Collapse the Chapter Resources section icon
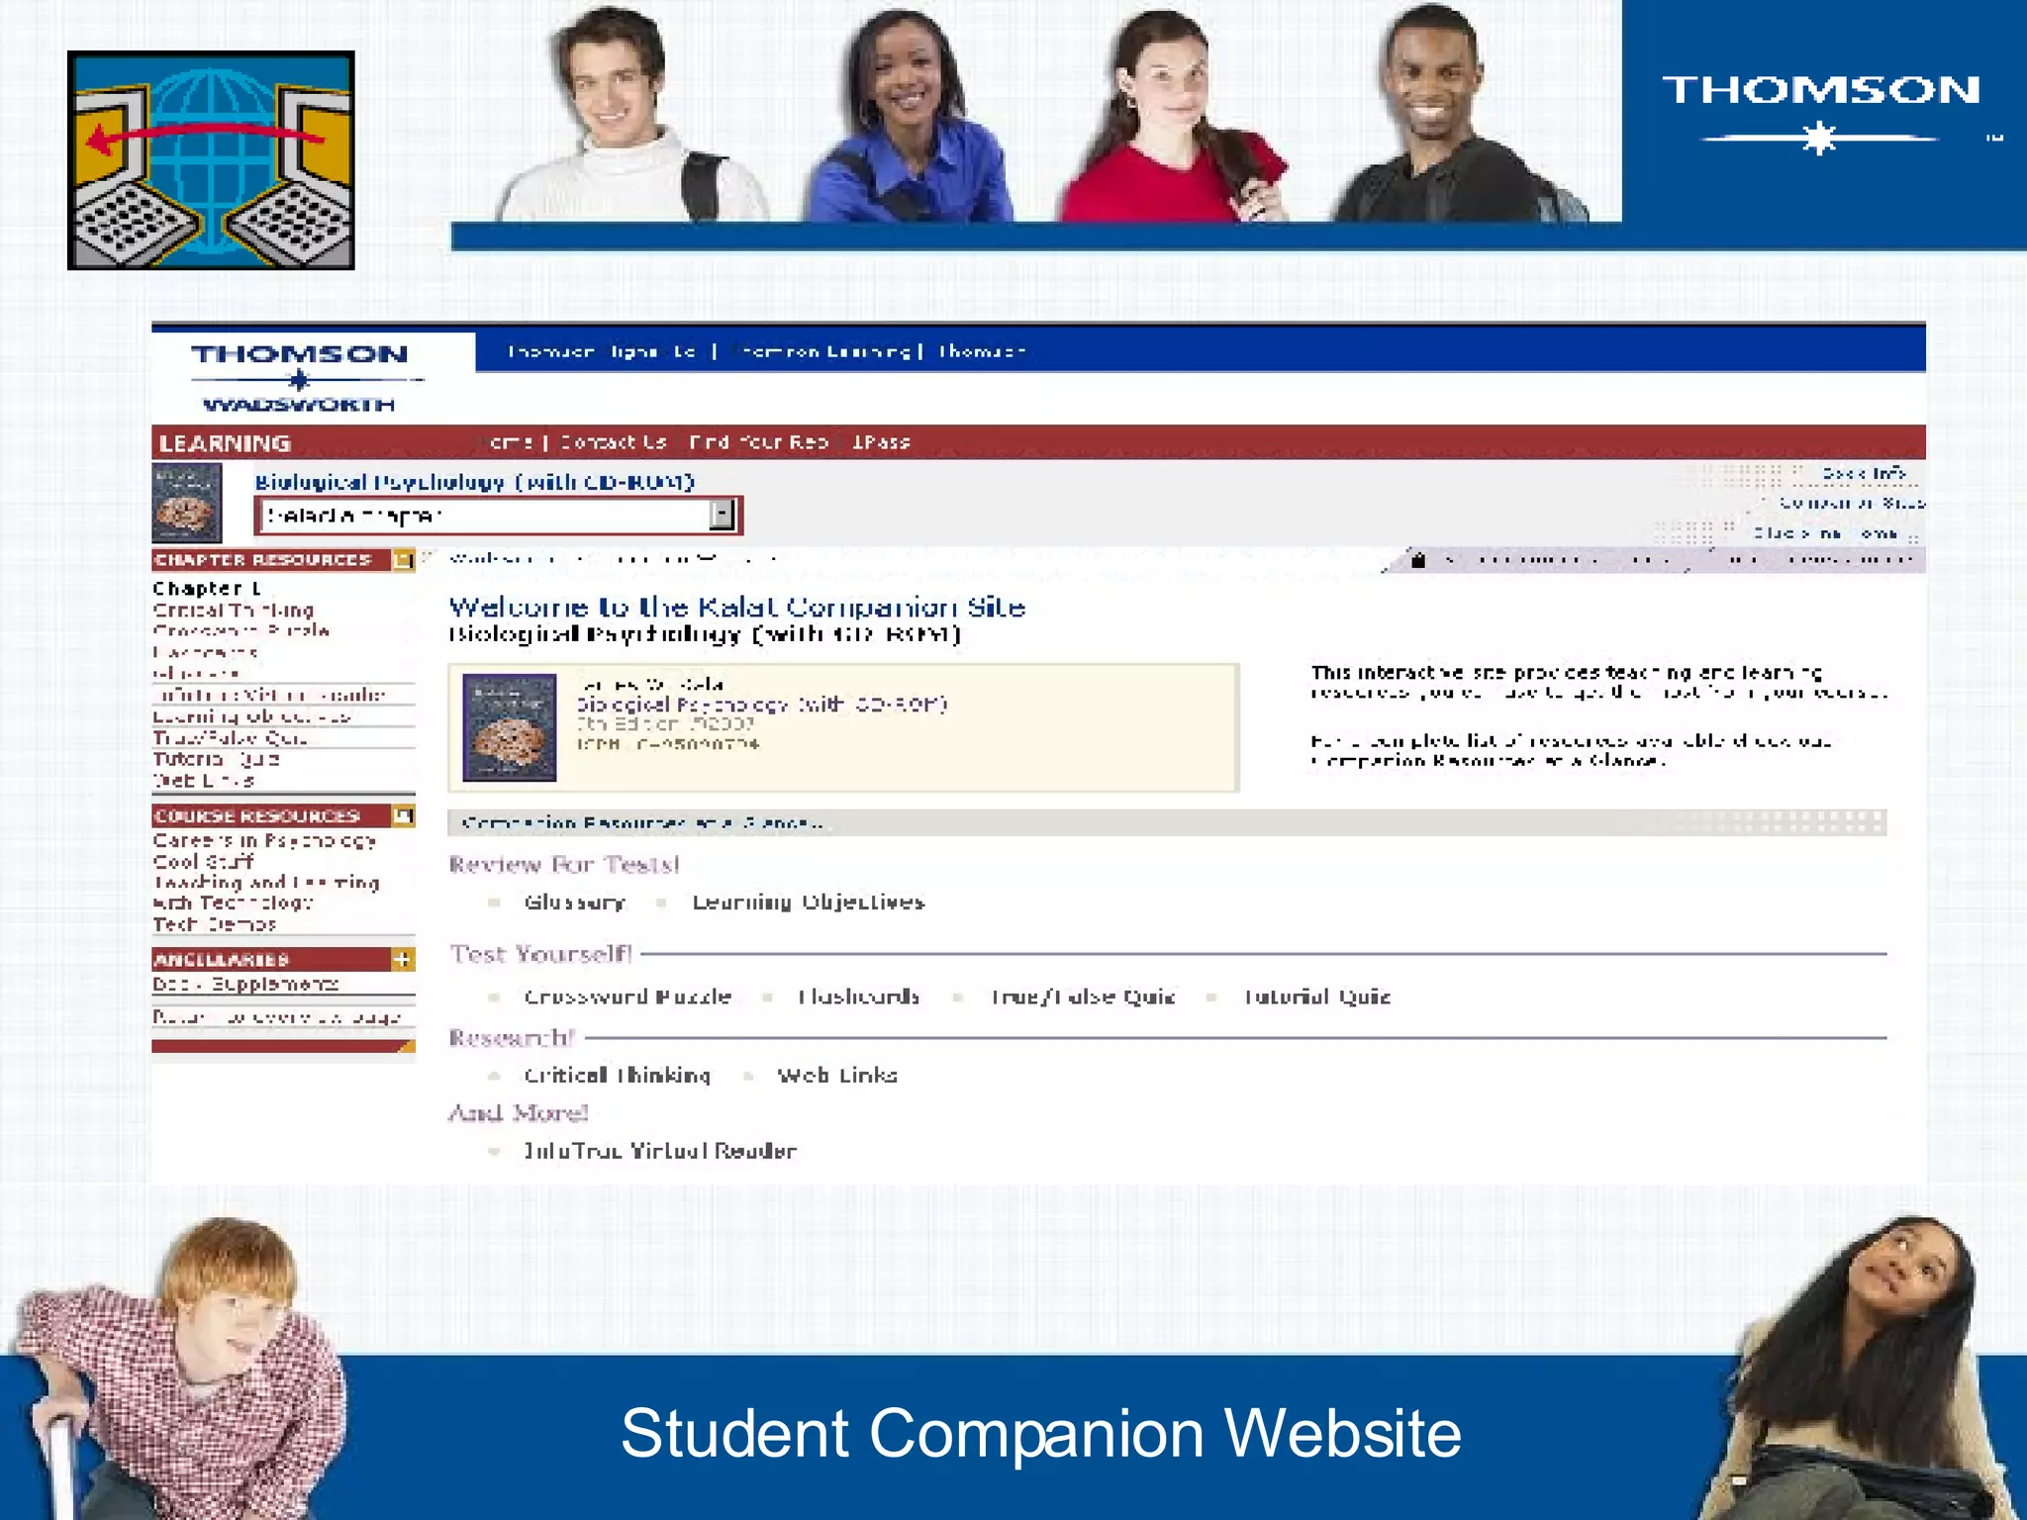The image size is (2027, 1520). point(403,560)
